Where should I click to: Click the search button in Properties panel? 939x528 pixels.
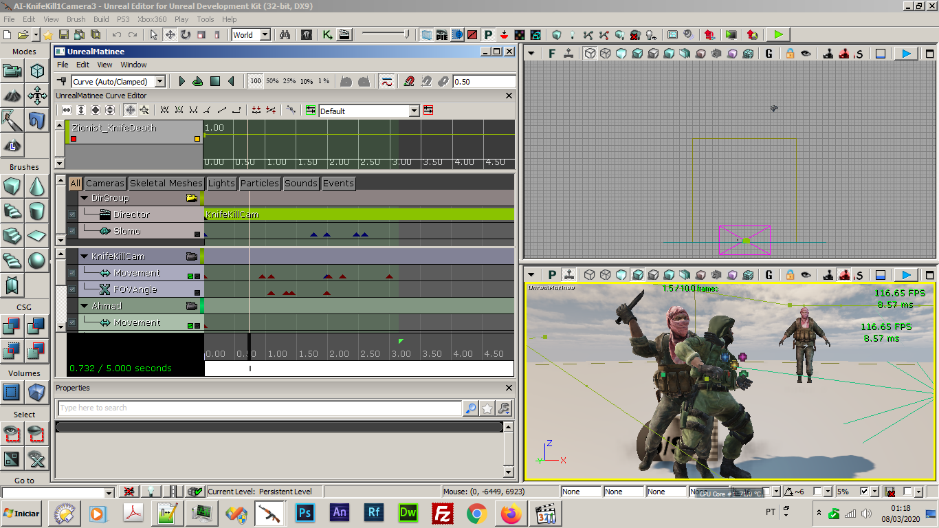coord(471,408)
